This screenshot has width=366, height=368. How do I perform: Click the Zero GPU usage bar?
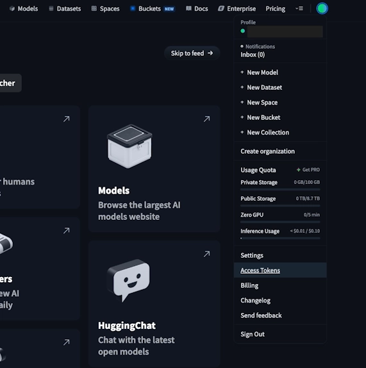[280, 222]
